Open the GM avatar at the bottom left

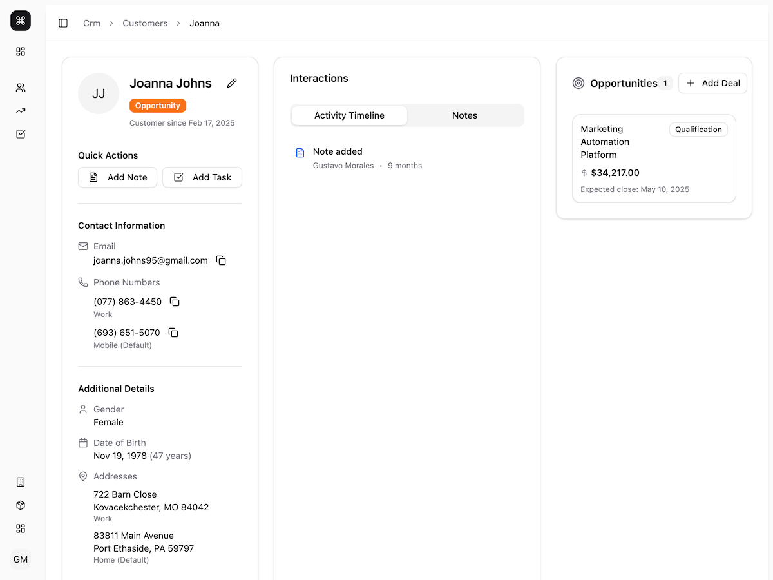click(x=20, y=559)
